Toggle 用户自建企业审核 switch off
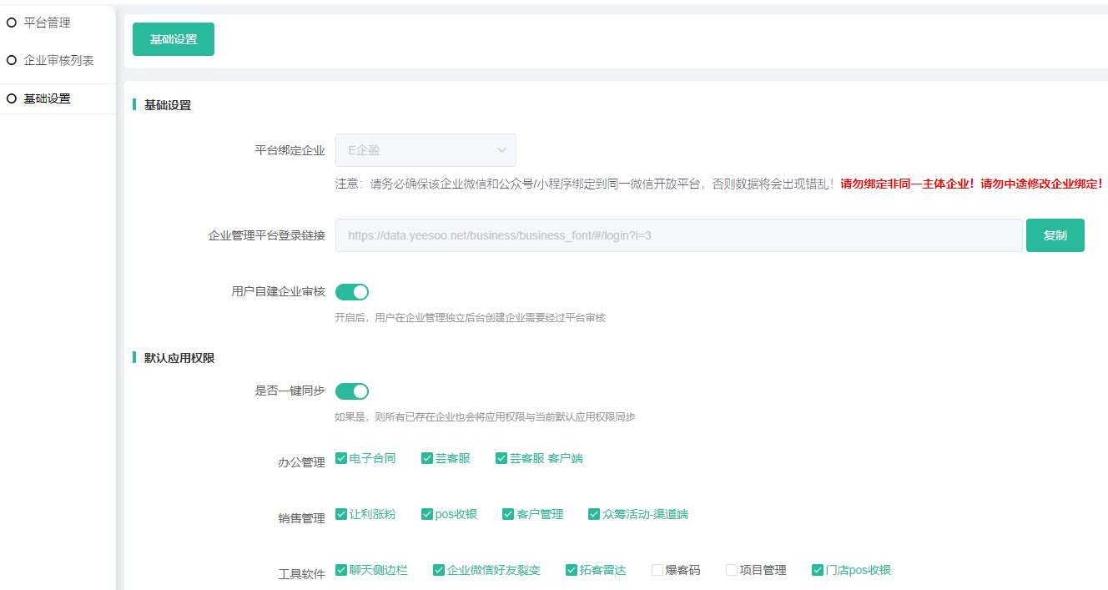Image resolution: width=1108 pixels, height=590 pixels. point(352,292)
